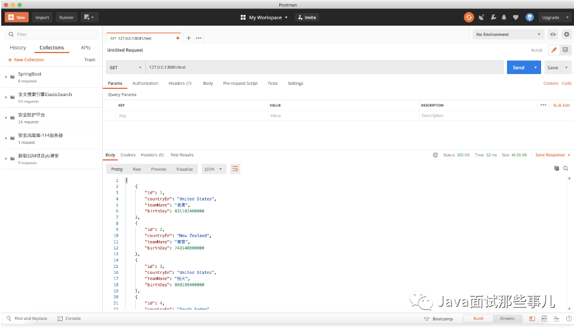Select the Raw response view
574x327 pixels.
(137, 169)
